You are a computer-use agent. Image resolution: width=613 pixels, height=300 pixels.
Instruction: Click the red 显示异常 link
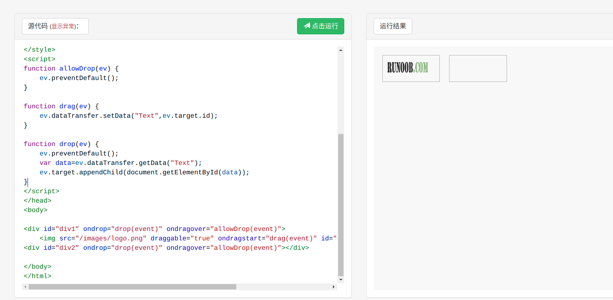(x=63, y=26)
